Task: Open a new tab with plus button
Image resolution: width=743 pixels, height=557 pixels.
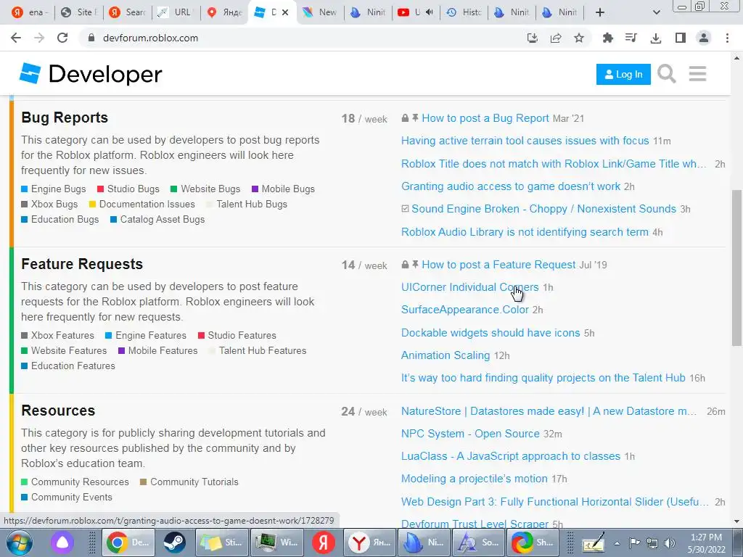Action: pyautogui.click(x=600, y=12)
